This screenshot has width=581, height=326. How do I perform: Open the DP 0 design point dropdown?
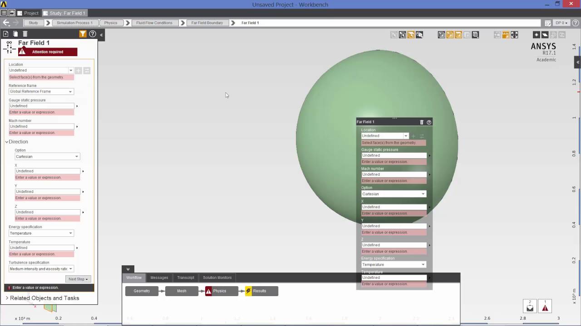561,23
